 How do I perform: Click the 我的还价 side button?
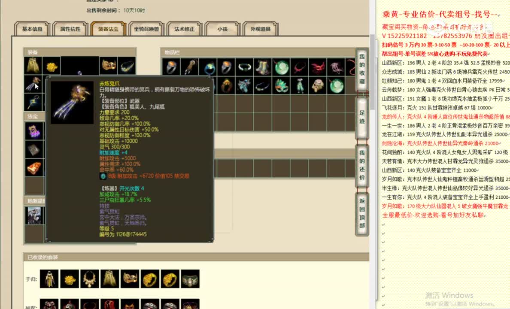[362, 165]
